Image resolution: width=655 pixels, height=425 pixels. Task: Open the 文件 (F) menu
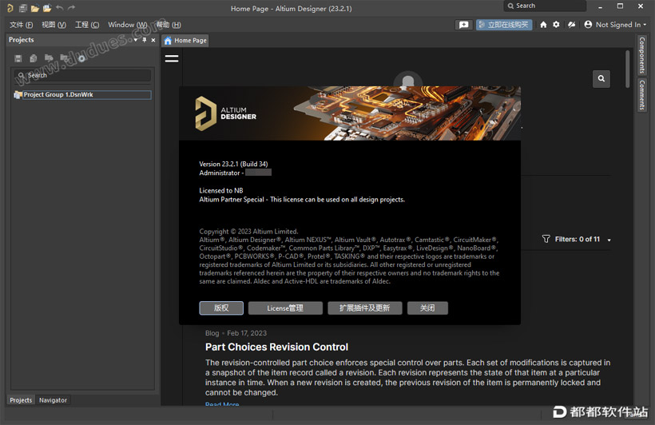pos(21,25)
